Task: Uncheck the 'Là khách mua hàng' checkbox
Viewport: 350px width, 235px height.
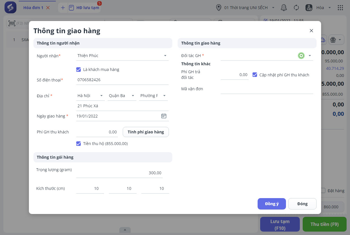Action: point(79,70)
